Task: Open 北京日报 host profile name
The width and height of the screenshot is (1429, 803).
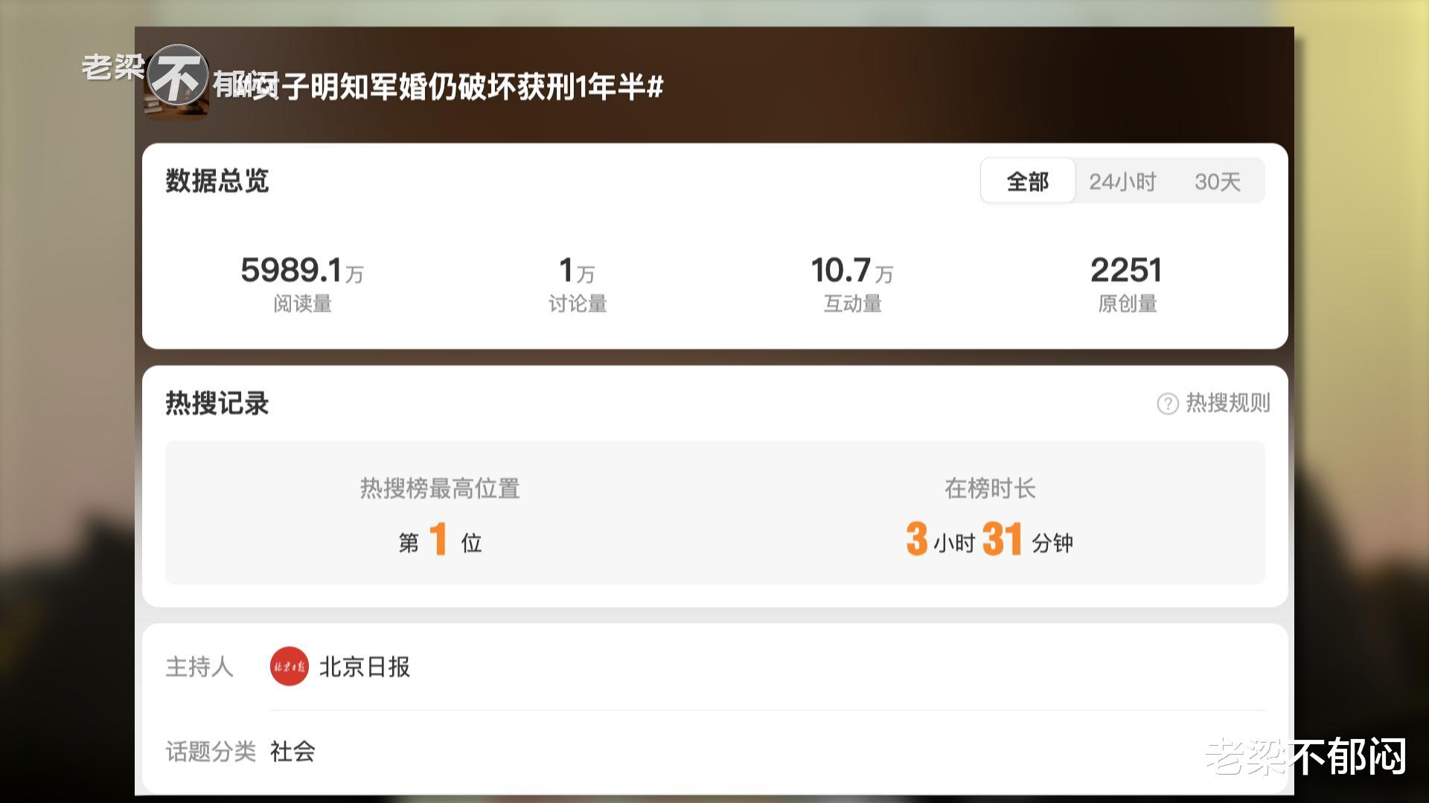Action: point(365,667)
